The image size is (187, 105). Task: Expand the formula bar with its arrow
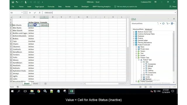(x=175, y=13)
